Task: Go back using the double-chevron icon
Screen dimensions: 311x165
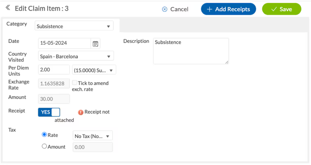Action: [x=8, y=8]
